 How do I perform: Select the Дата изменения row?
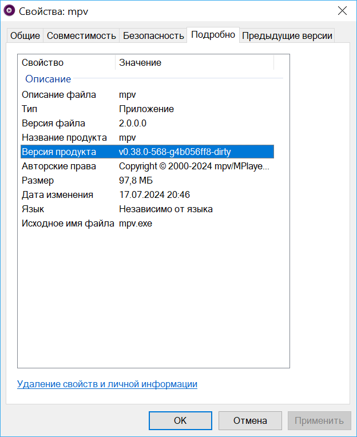coord(57,195)
